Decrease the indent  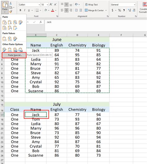[x=76, y=10]
